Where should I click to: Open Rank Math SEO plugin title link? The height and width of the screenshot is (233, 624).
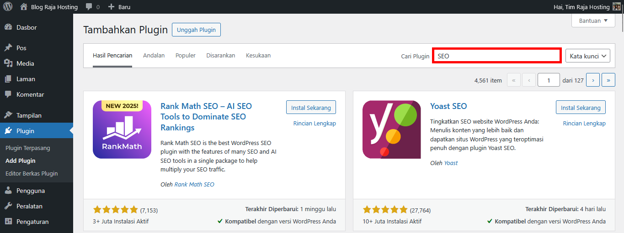click(x=206, y=117)
